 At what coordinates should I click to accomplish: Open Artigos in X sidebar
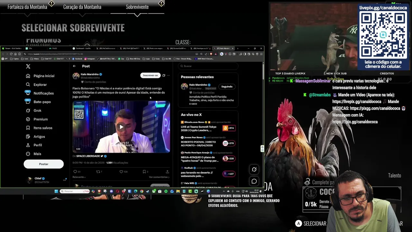(x=35, y=137)
